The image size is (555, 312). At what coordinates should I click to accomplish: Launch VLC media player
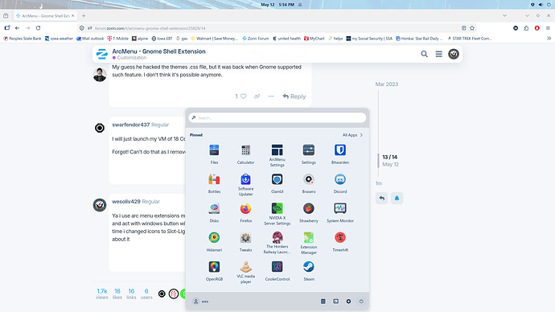(245, 272)
